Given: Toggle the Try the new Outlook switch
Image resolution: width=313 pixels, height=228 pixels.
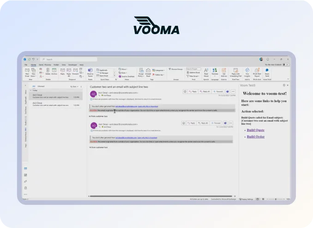Looking at the screenshot, I should (286, 65).
